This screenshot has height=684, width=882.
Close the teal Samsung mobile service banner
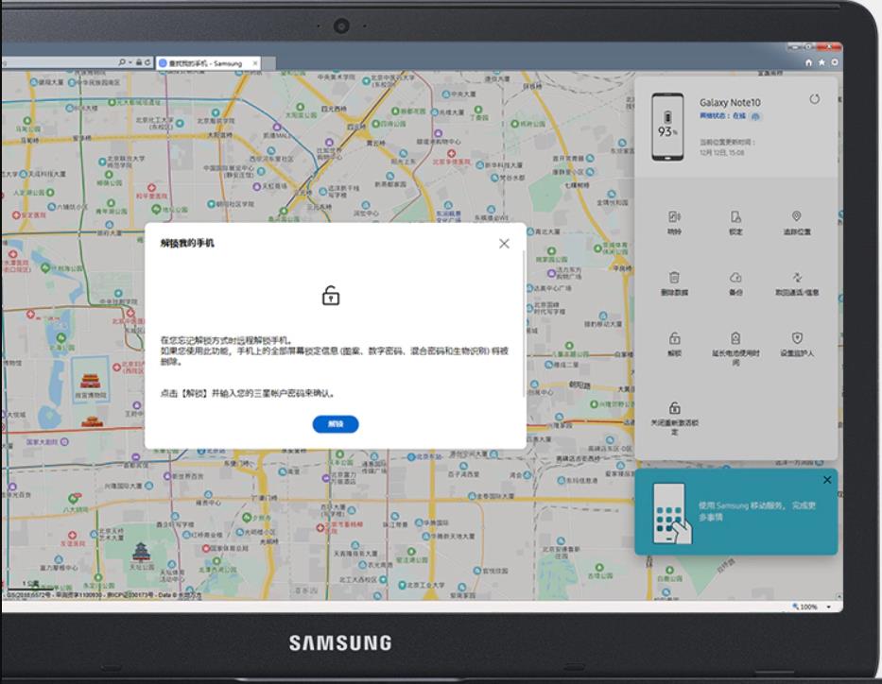pyautogui.click(x=827, y=480)
